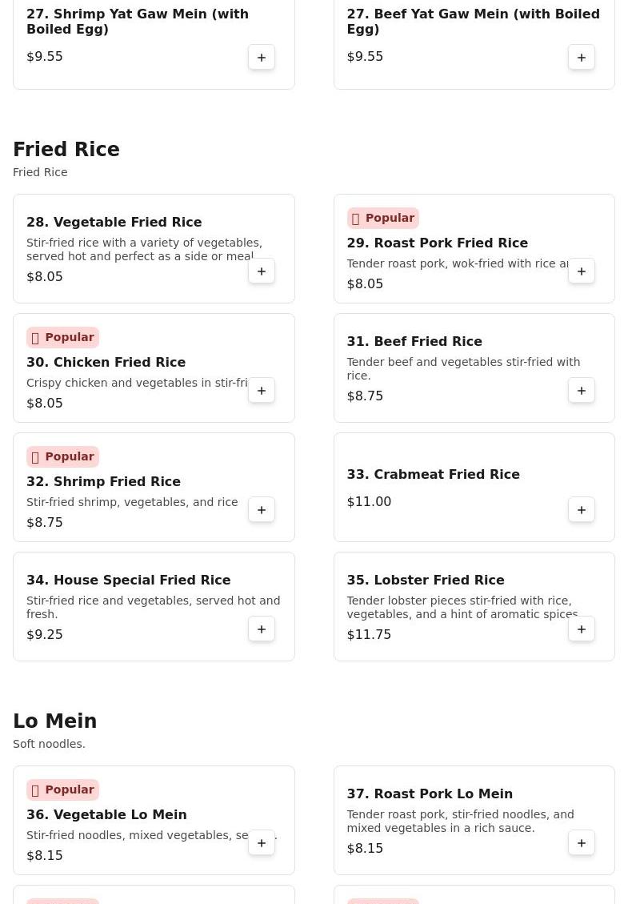Add Vegetable Lo Mein with plus icon

(262, 843)
